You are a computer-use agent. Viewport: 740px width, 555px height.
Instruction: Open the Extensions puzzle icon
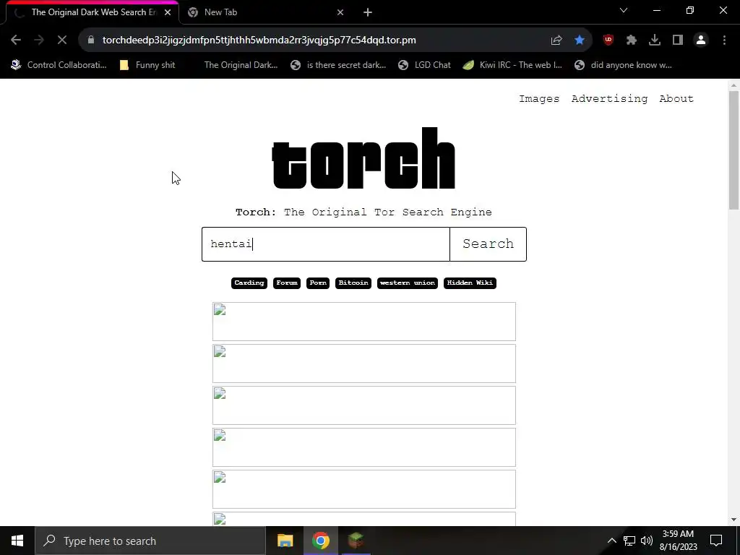[x=632, y=40]
